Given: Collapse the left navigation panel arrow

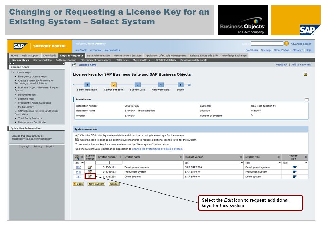Looking at the screenshot, I should point(64,63).
